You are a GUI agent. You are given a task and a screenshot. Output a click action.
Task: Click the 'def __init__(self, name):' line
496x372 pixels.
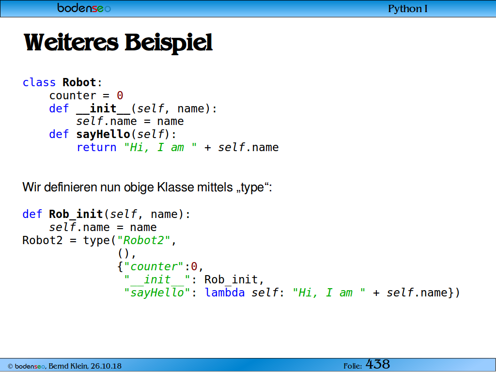133,108
